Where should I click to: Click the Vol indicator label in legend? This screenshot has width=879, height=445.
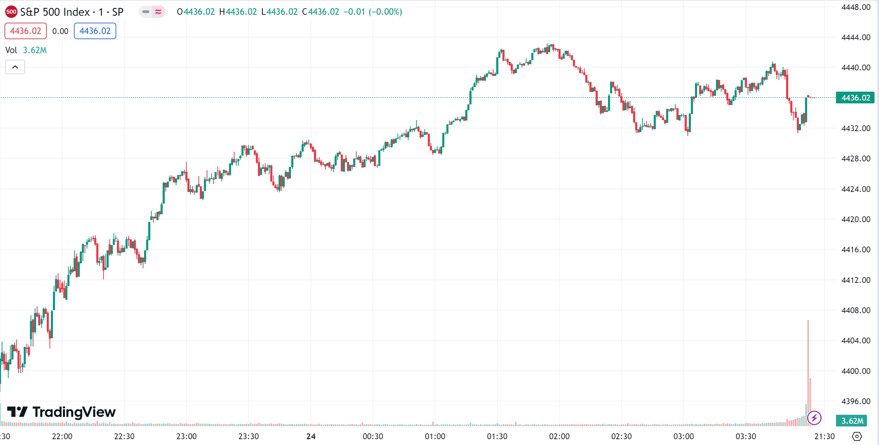[x=11, y=50]
